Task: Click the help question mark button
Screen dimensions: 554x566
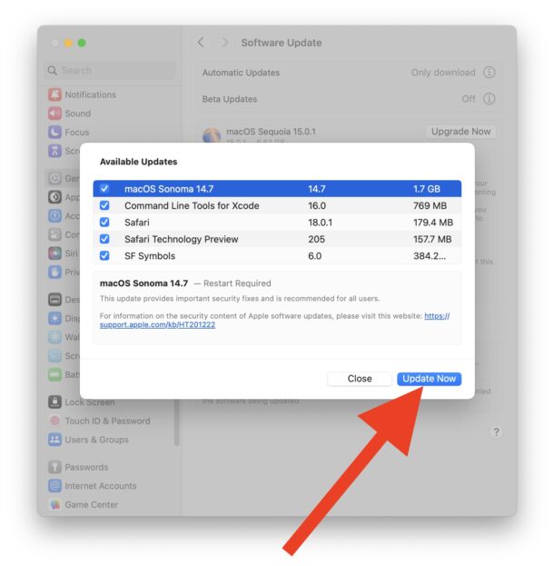Action: [496, 432]
